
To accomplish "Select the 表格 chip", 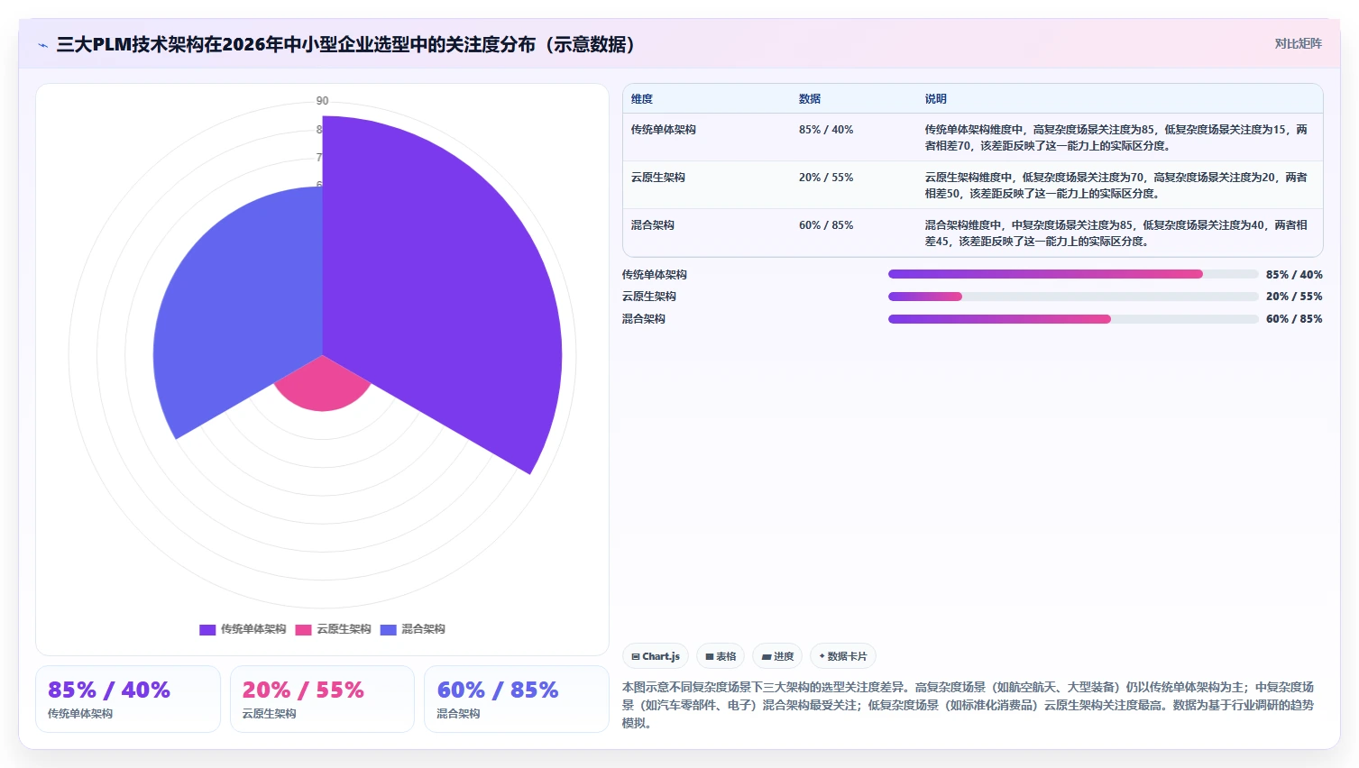I will [x=721, y=656].
